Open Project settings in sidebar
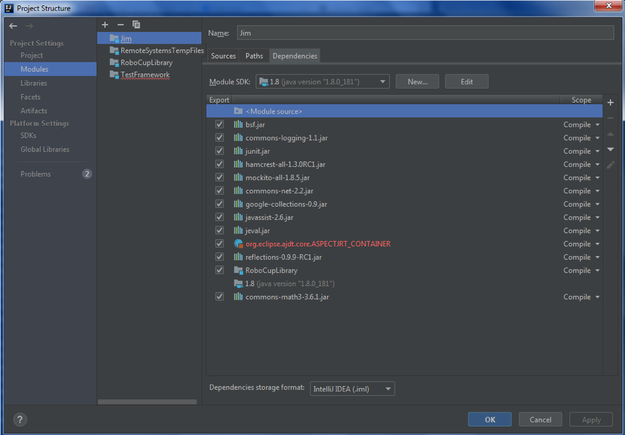Image resolution: width=625 pixels, height=435 pixels. 32,56
